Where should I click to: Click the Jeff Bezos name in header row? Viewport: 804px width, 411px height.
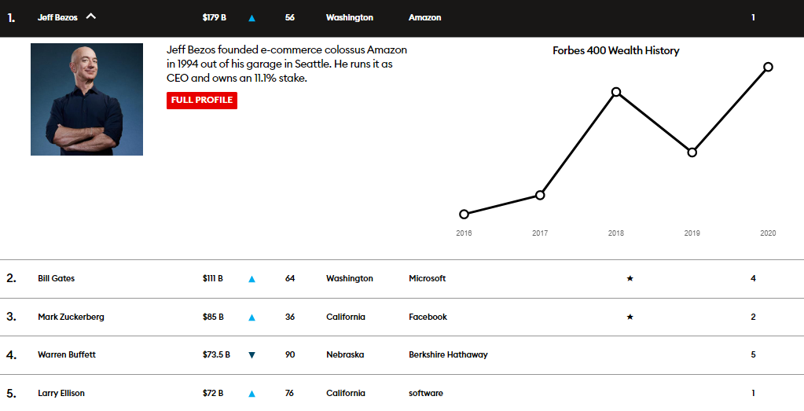pyautogui.click(x=57, y=17)
